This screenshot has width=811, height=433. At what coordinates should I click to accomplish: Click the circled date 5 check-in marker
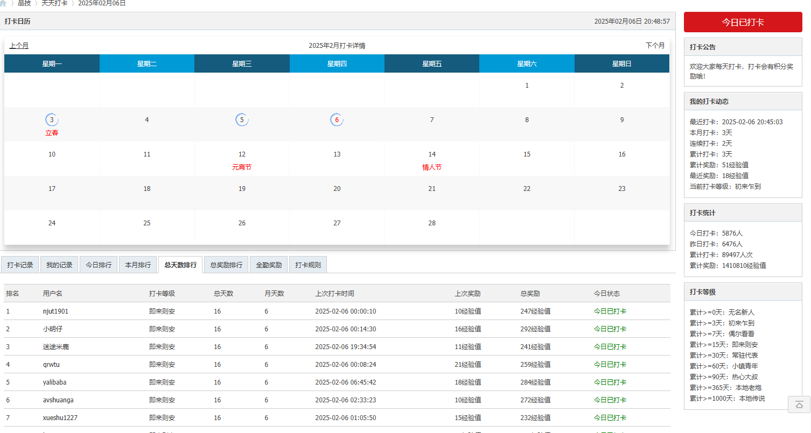(242, 120)
